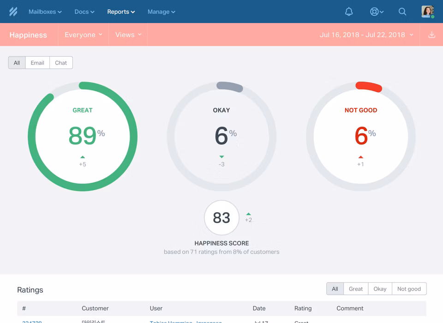Click the green Great percentage ring
Screen dimensions: 443x323
[83, 137]
